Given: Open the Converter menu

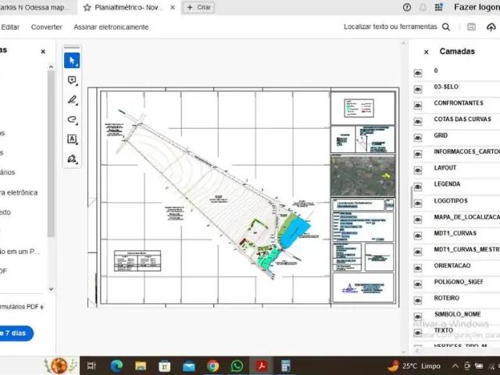Looking at the screenshot, I should [47, 27].
